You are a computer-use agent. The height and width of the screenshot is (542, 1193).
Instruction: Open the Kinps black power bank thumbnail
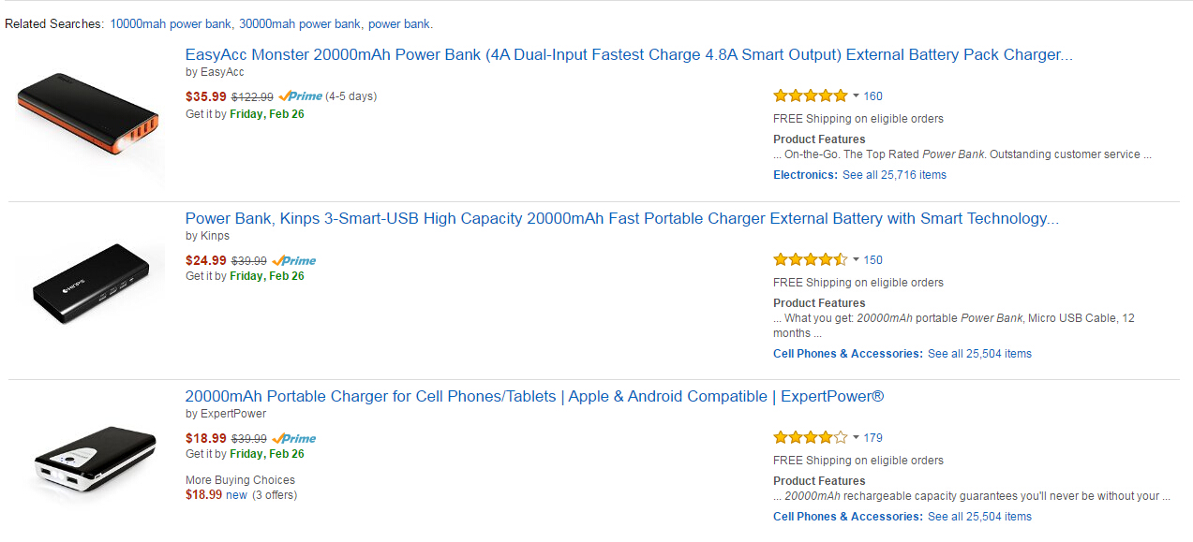(90, 285)
